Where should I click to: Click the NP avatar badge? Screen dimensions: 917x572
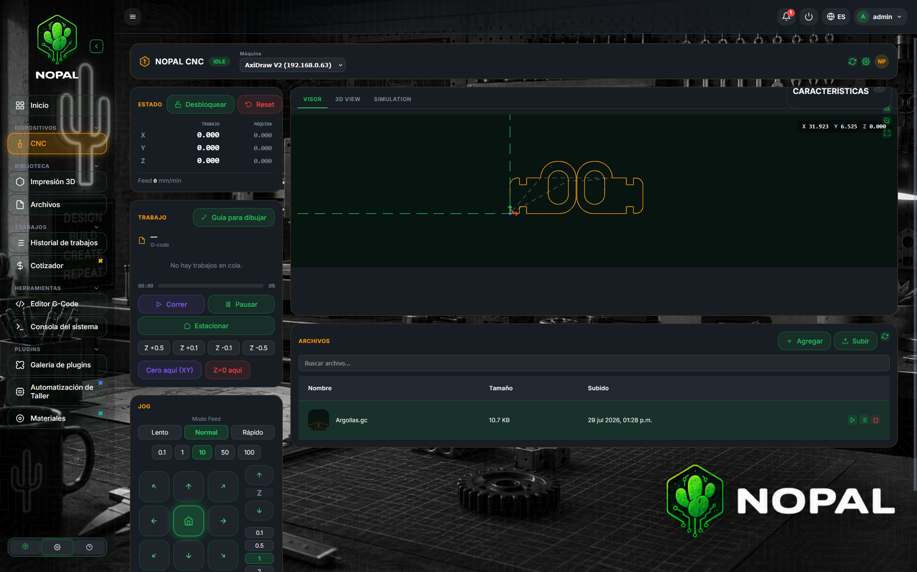click(882, 62)
